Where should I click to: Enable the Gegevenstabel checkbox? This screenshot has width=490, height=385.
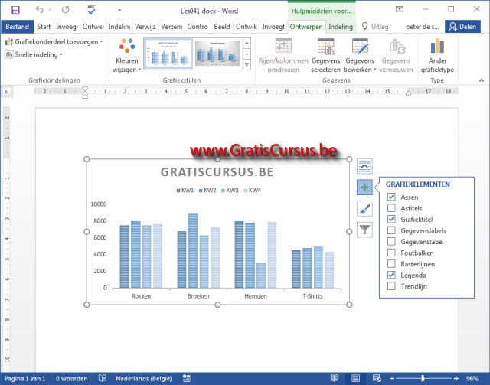[x=391, y=241]
